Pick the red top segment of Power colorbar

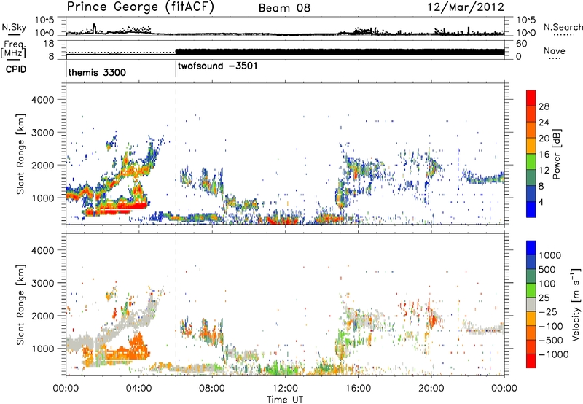tap(531, 98)
